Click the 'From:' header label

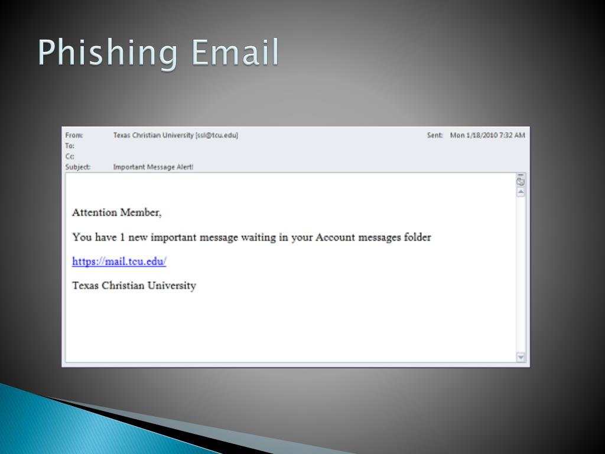click(74, 135)
